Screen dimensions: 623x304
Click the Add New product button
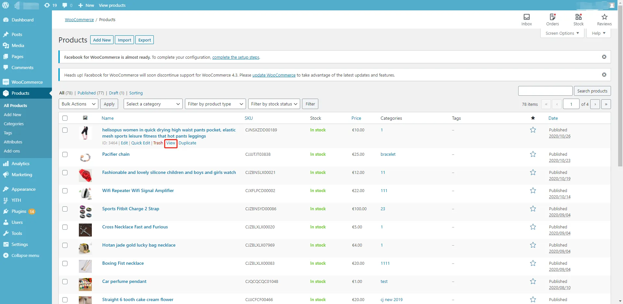[x=102, y=40]
